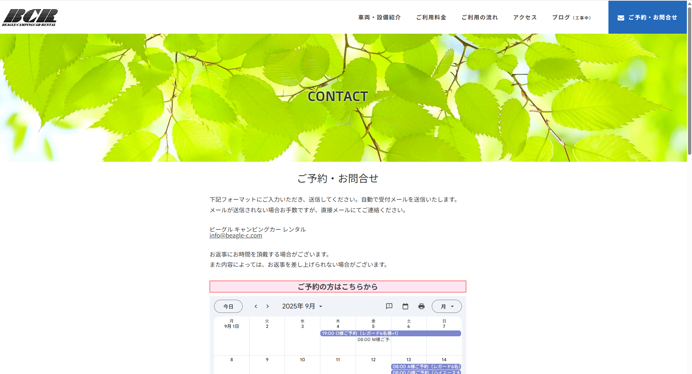Open 車両・設備紹介 menu item
The image size is (692, 374).
[x=379, y=18]
